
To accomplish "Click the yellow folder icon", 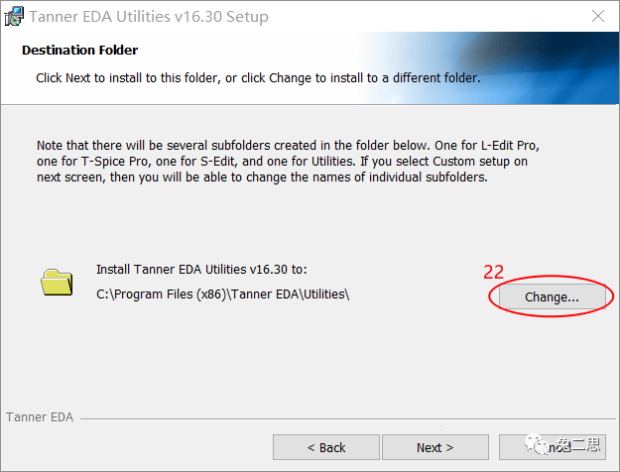I will click(x=57, y=283).
